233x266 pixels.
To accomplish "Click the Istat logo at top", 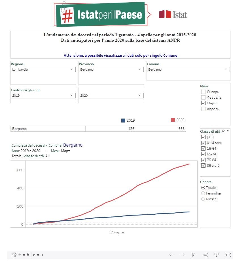I will pyautogui.click(x=173, y=14).
